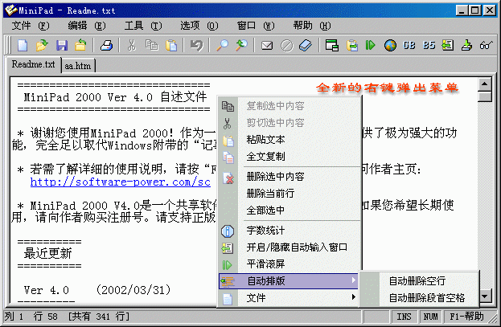
Task: Select 平滑滚屏 from the context menu
Action: [290, 264]
